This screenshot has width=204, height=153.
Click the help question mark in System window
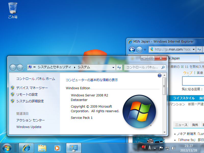pos(160,75)
